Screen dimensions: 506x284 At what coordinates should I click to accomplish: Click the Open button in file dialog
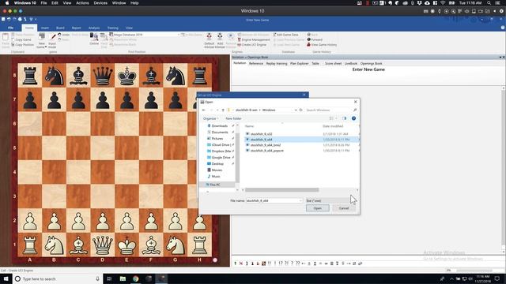tap(318, 208)
